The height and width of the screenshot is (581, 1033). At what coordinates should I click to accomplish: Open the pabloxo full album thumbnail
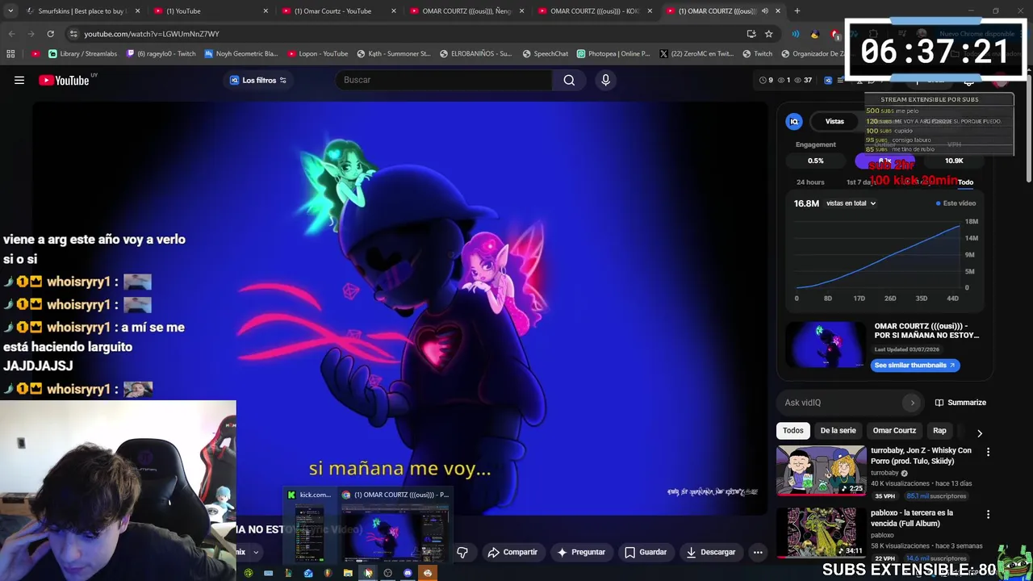[821, 533]
